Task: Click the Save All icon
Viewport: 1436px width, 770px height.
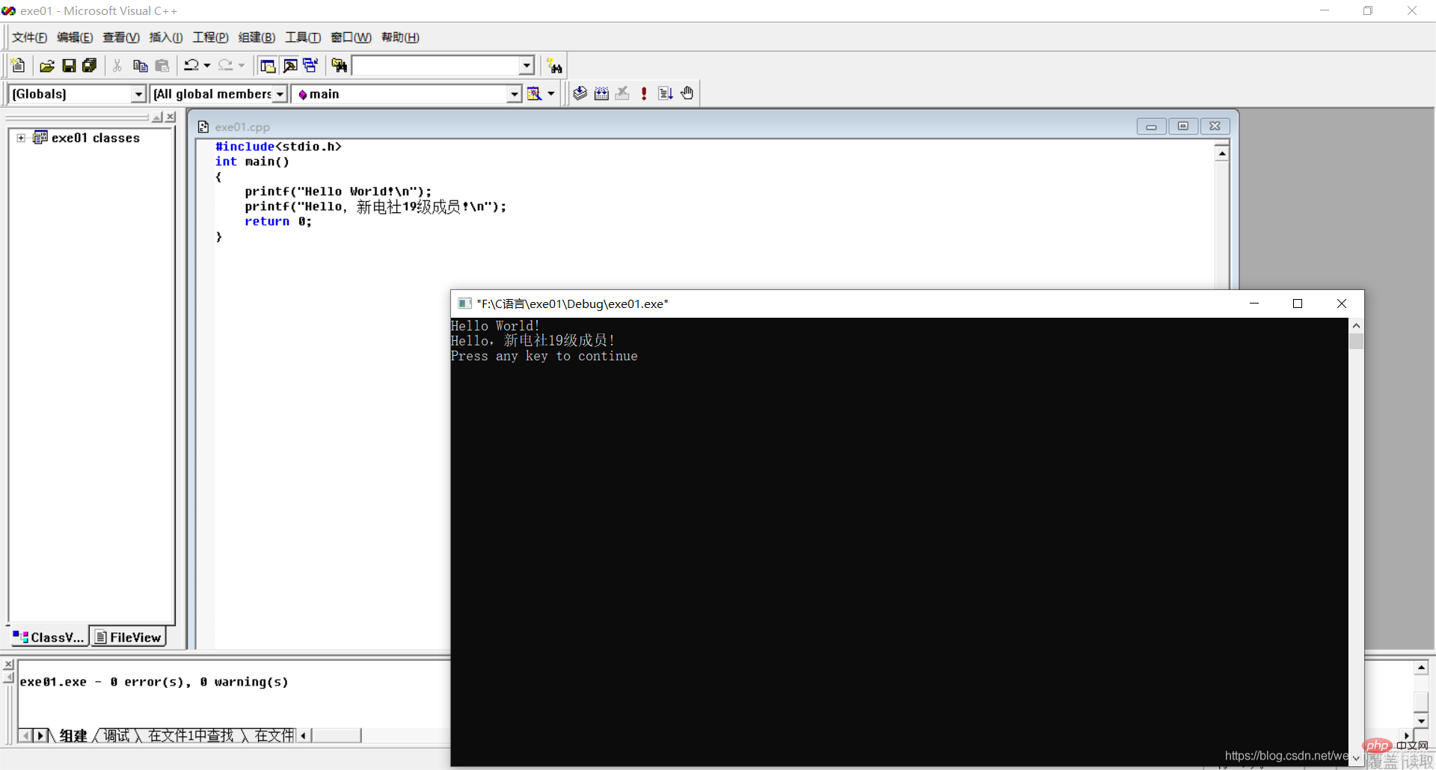Action: 89,65
